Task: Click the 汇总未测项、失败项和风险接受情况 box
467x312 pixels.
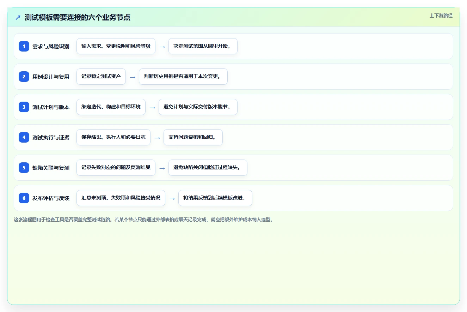Action: click(x=121, y=198)
